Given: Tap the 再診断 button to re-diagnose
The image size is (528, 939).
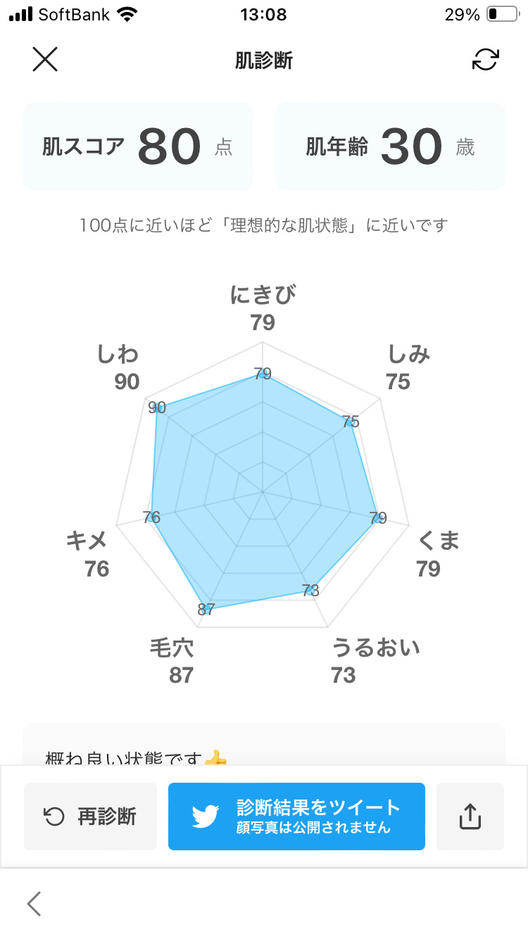Looking at the screenshot, I should click(90, 817).
